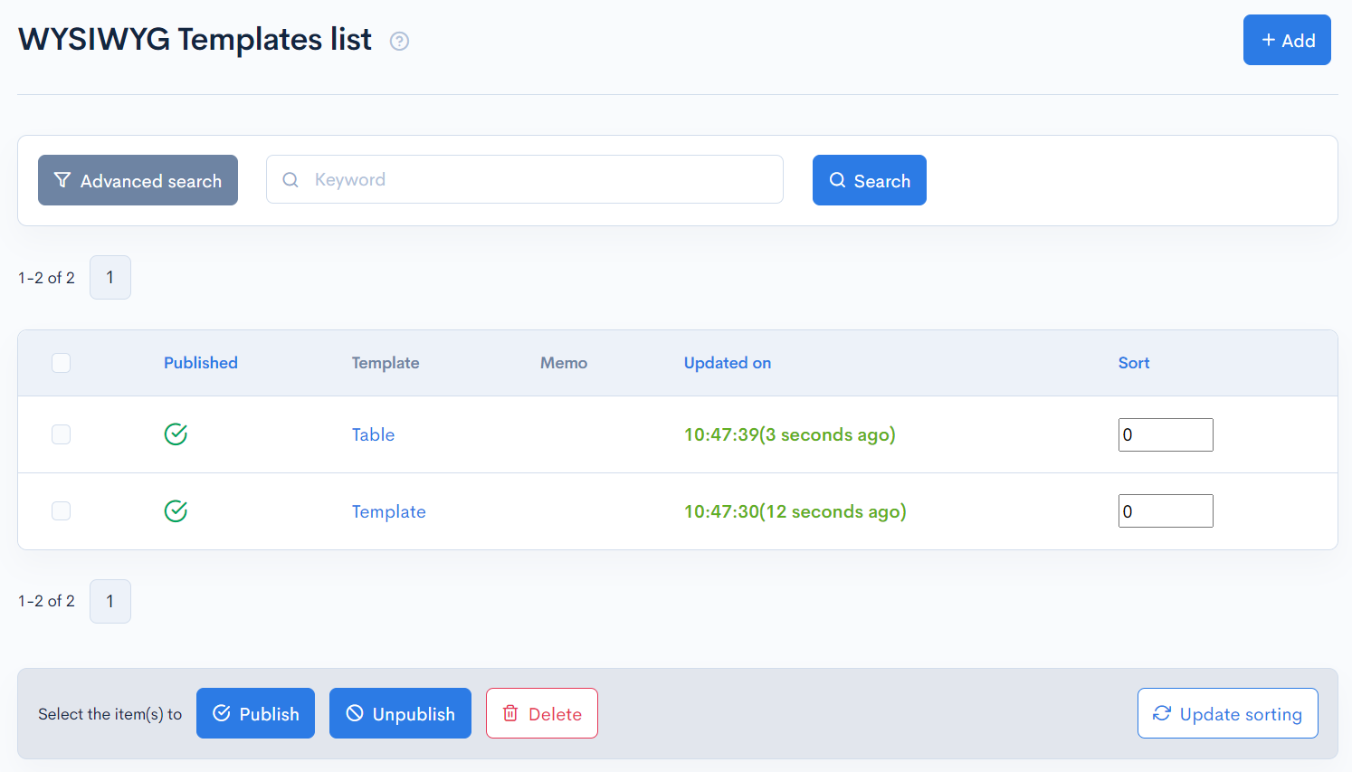Tick the checkbox for the Table row
Viewport: 1352px width, 772px height.
(61, 434)
